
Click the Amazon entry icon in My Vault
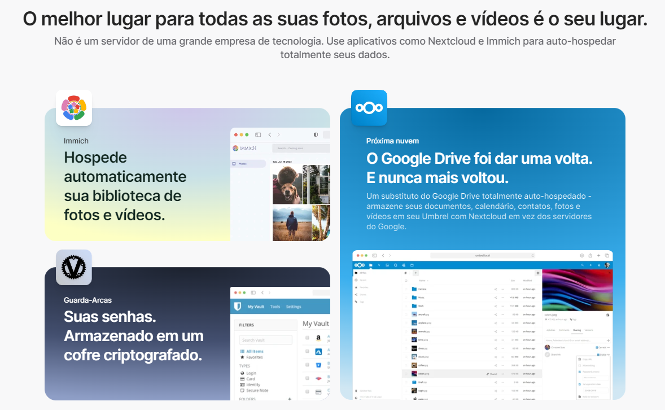[x=318, y=338]
